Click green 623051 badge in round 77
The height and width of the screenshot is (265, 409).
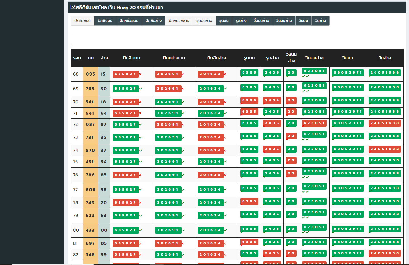314,186
